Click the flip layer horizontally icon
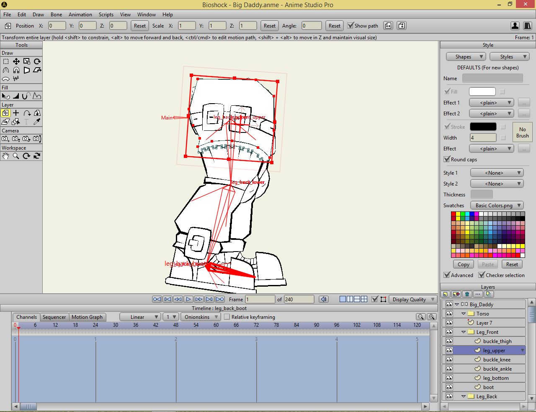536x412 pixels. click(x=388, y=25)
